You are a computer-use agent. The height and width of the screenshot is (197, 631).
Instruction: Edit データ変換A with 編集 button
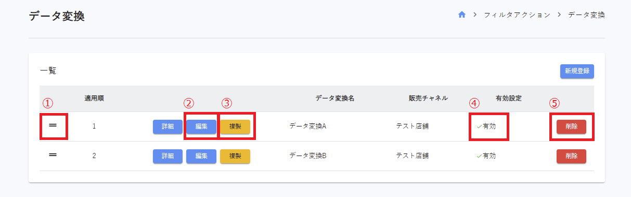pos(201,127)
